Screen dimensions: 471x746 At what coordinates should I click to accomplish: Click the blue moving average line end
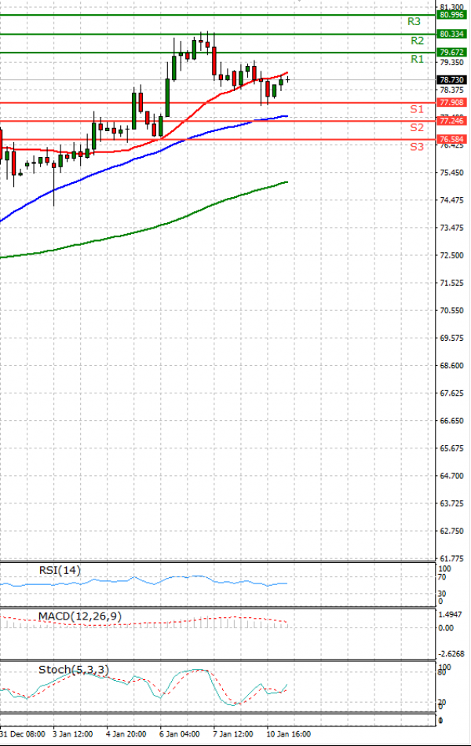[x=287, y=115]
